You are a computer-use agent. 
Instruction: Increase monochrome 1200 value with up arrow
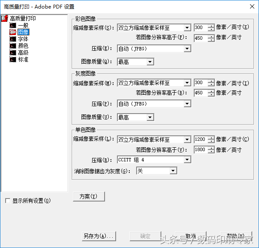click(x=211, y=137)
